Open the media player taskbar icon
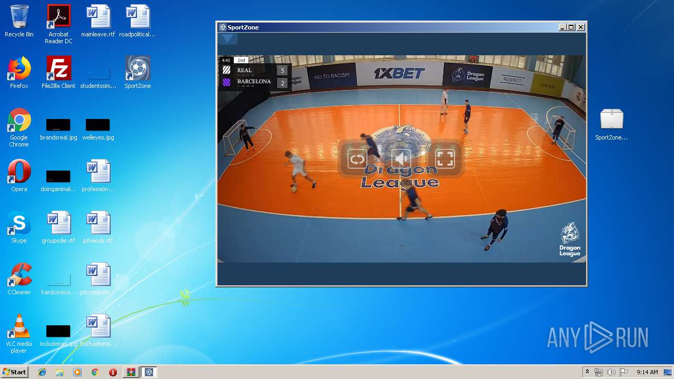 pyautogui.click(x=77, y=372)
